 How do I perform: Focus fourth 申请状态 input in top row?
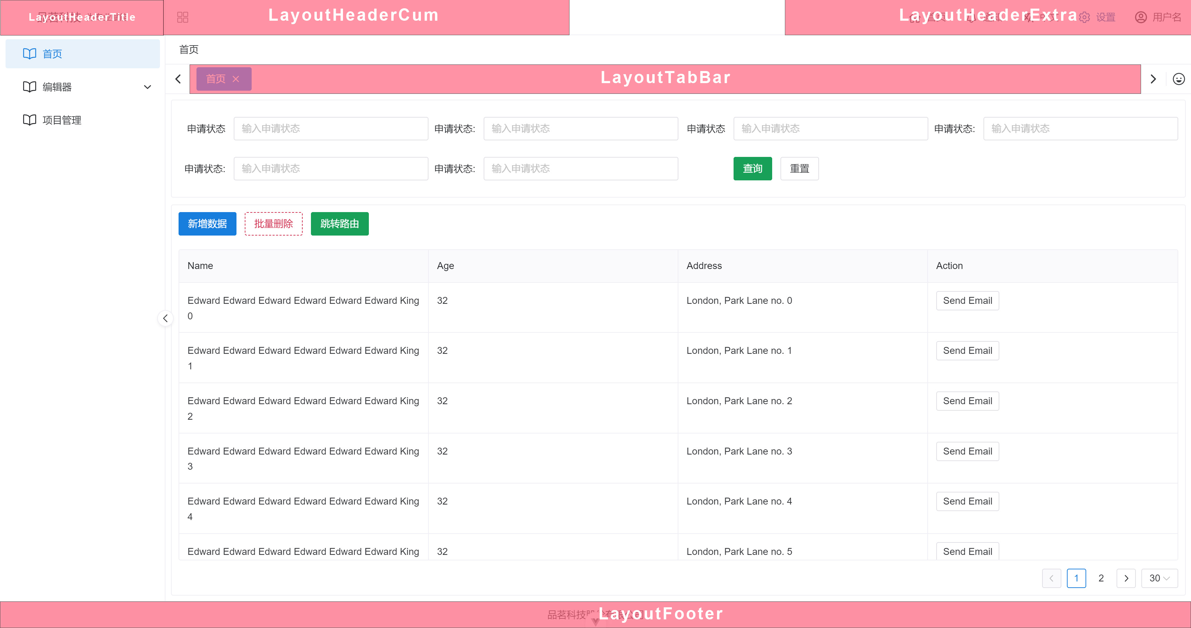[x=1080, y=129]
